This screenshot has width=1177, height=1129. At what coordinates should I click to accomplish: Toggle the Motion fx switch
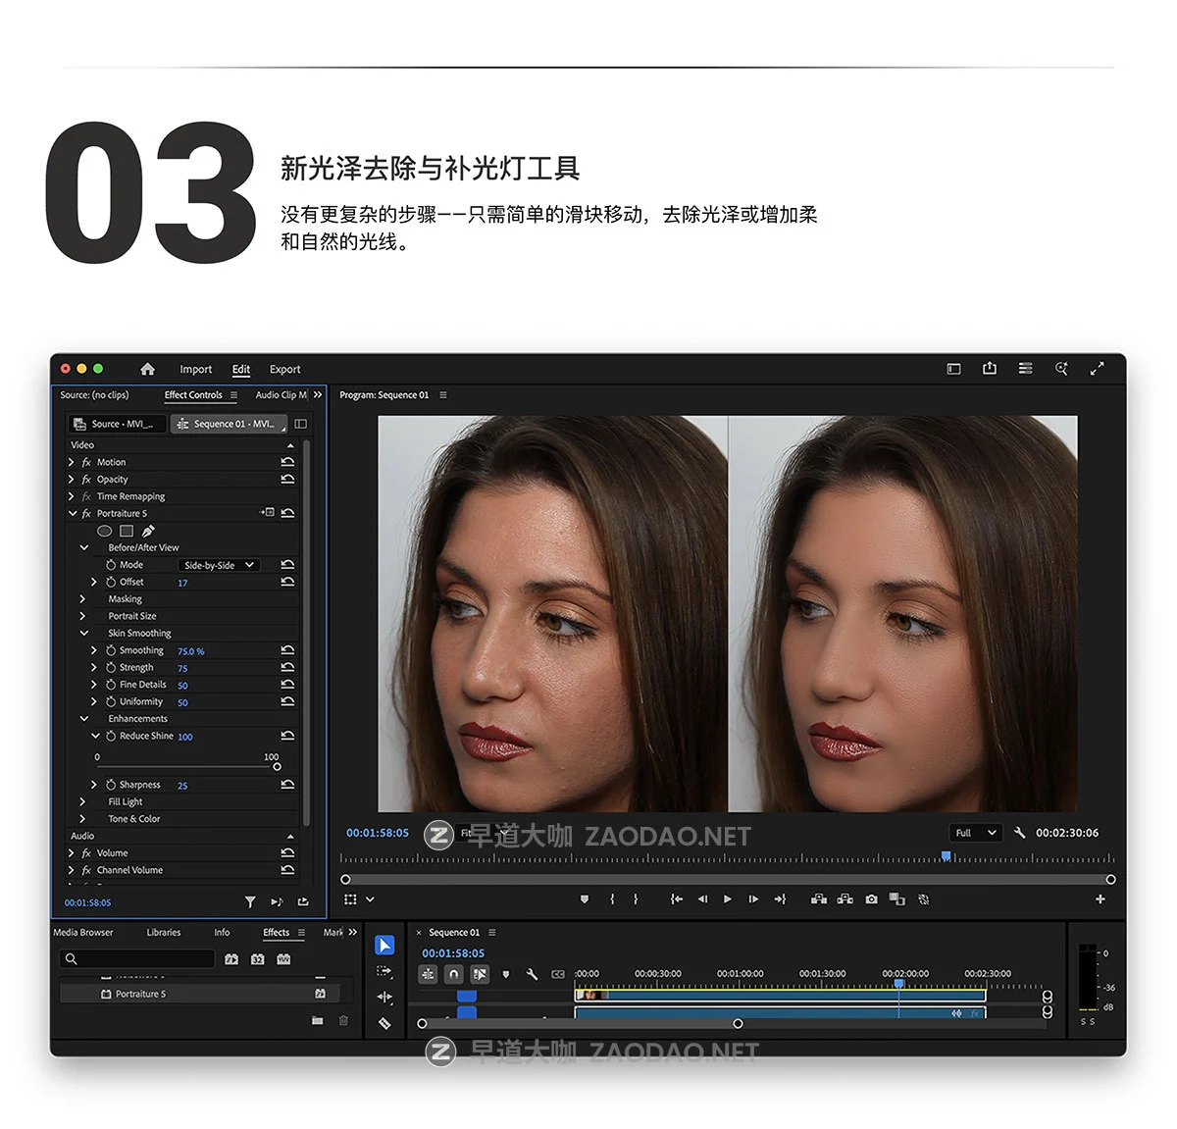point(86,462)
